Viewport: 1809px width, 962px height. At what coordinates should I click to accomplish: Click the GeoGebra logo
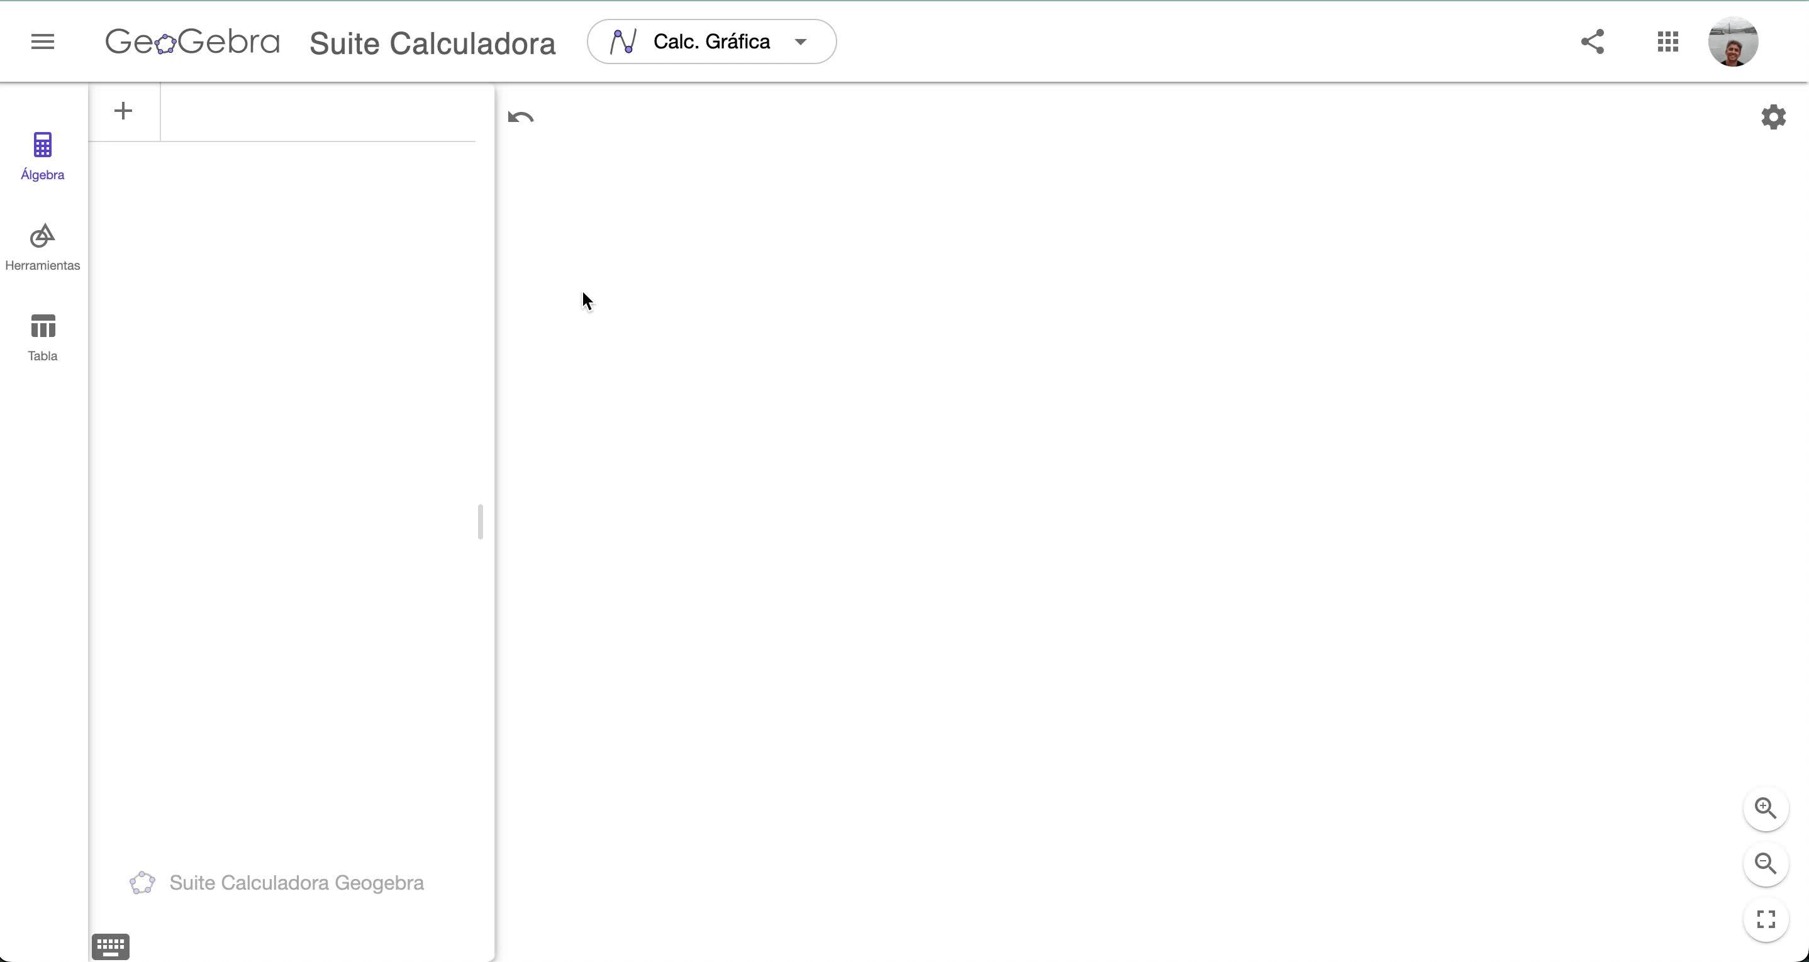click(192, 42)
